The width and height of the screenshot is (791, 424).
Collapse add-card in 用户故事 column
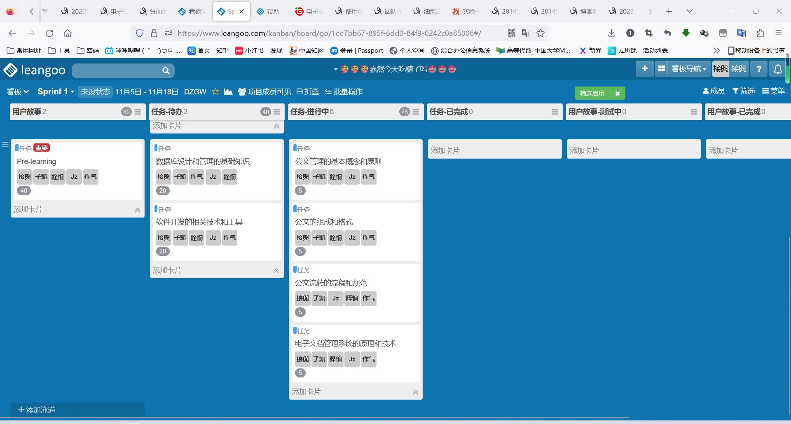click(138, 210)
